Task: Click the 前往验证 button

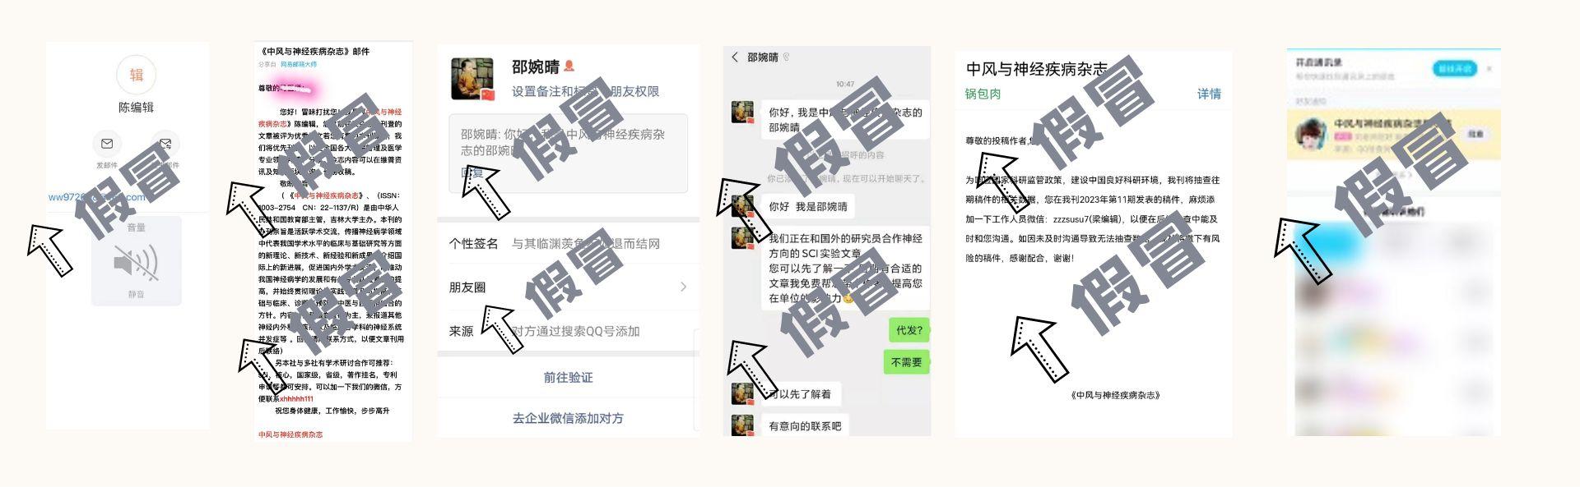Action: [x=568, y=377]
